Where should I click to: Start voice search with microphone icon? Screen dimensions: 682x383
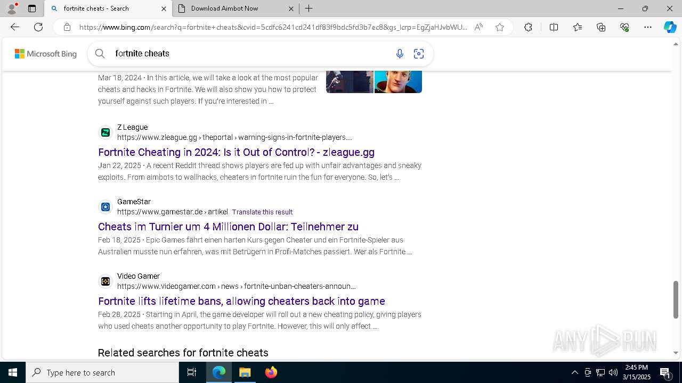click(x=400, y=53)
